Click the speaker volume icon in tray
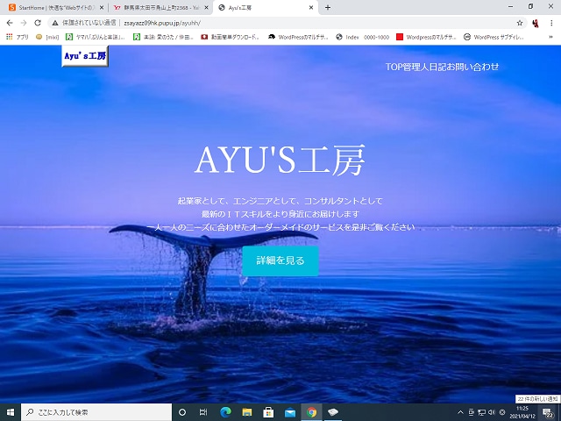561x421 pixels. [x=492, y=412]
